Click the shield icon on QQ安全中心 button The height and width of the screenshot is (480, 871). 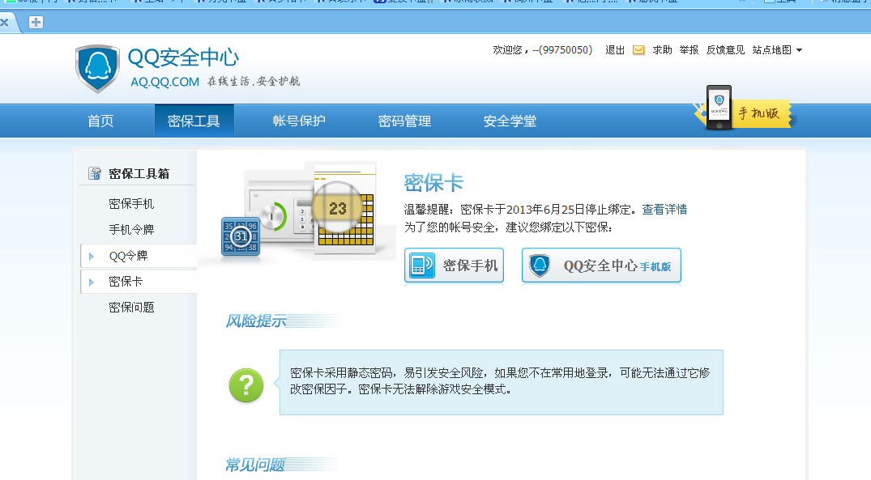540,265
